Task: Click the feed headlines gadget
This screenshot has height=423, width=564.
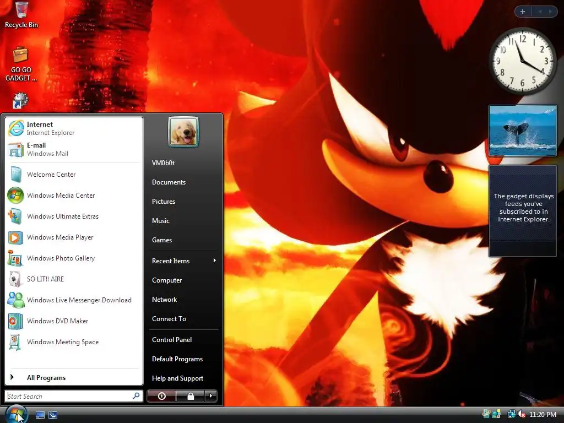Action: coord(523,211)
